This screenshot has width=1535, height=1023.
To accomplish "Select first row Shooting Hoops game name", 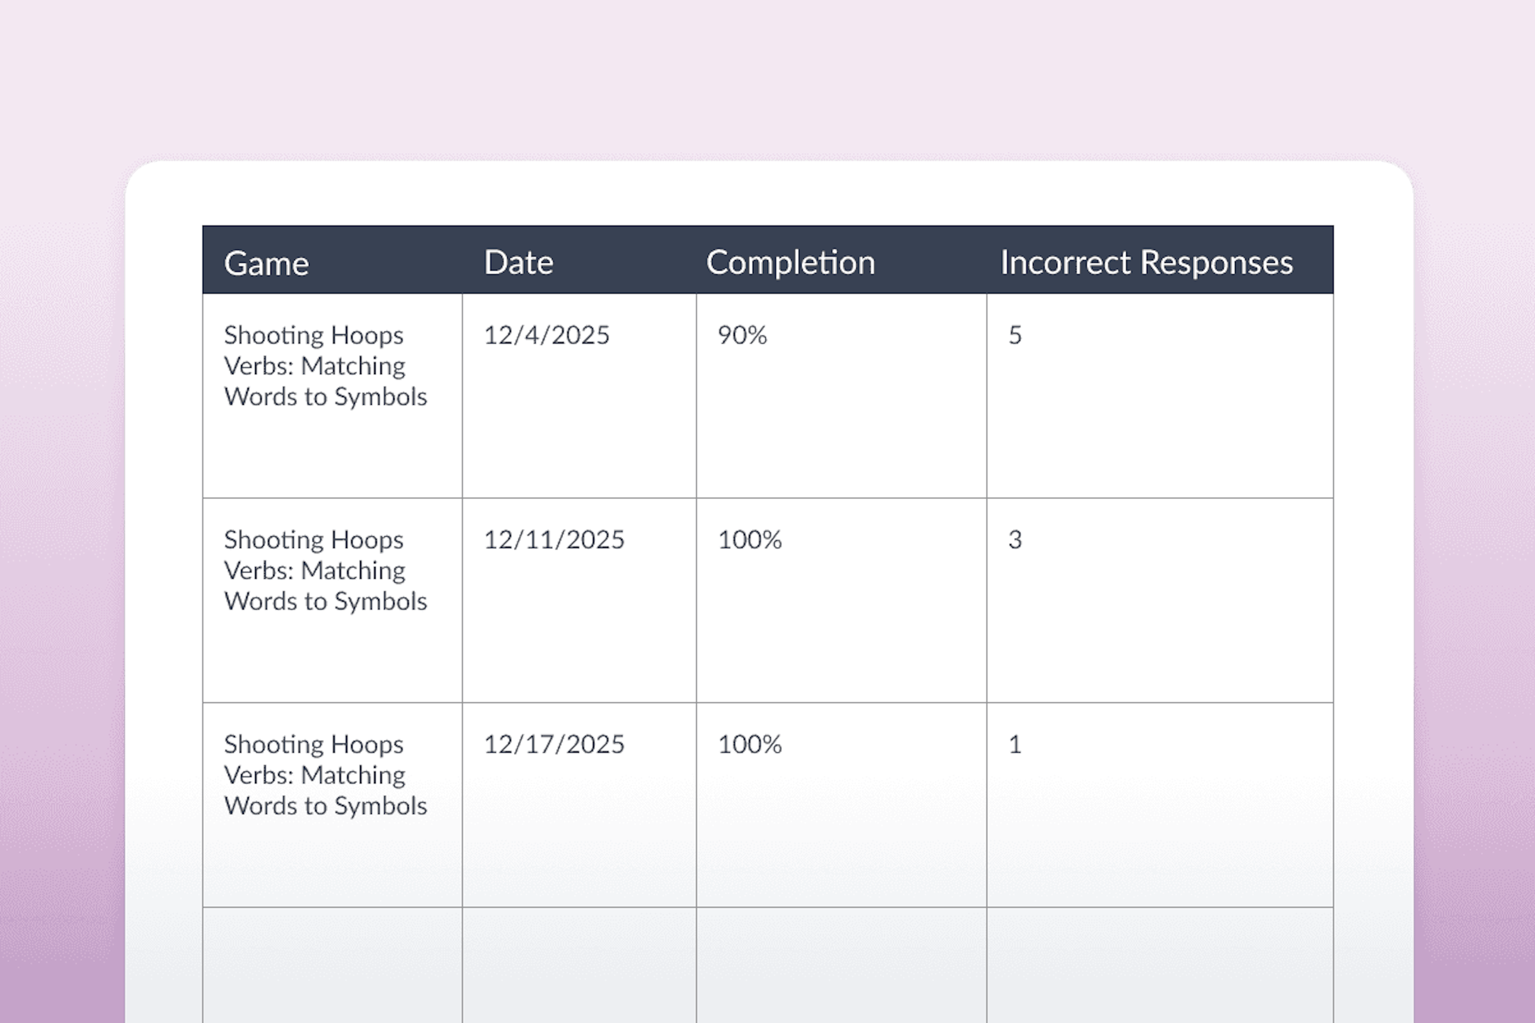I will pyautogui.click(x=325, y=366).
